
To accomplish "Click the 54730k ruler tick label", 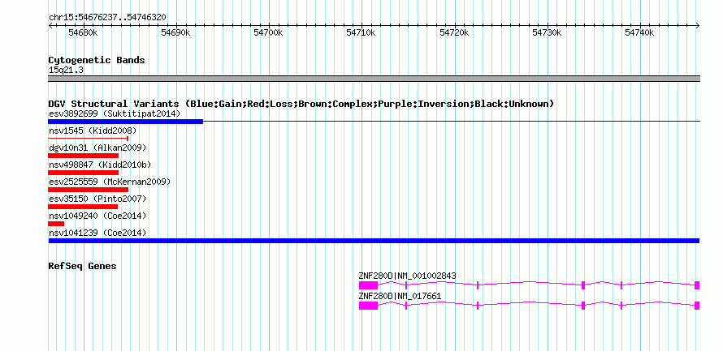I will (x=547, y=33).
